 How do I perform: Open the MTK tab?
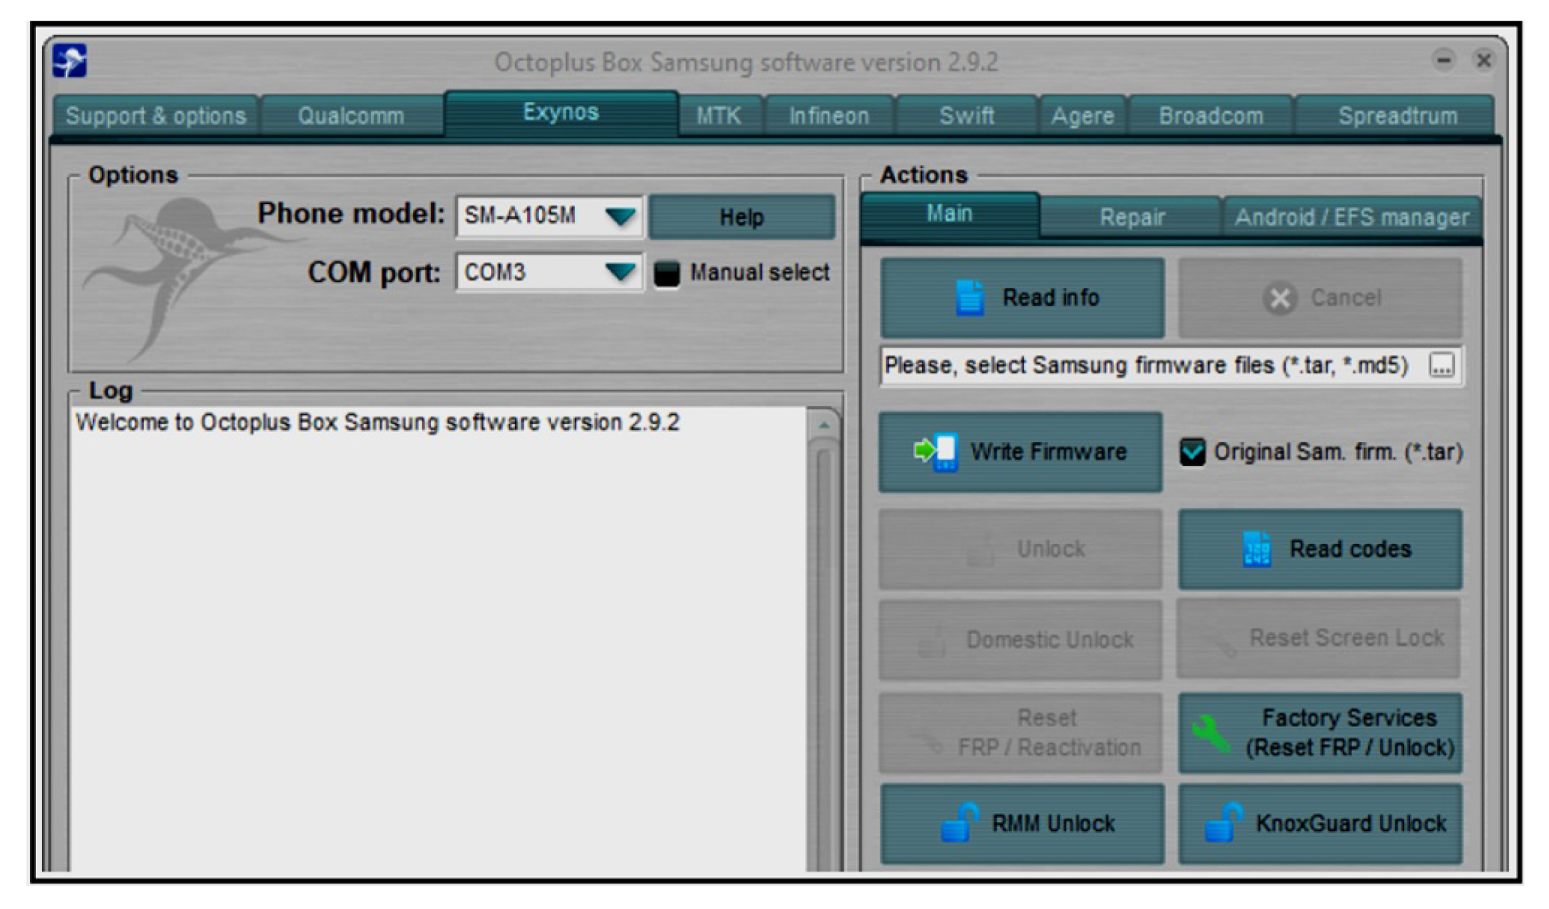coord(719,116)
